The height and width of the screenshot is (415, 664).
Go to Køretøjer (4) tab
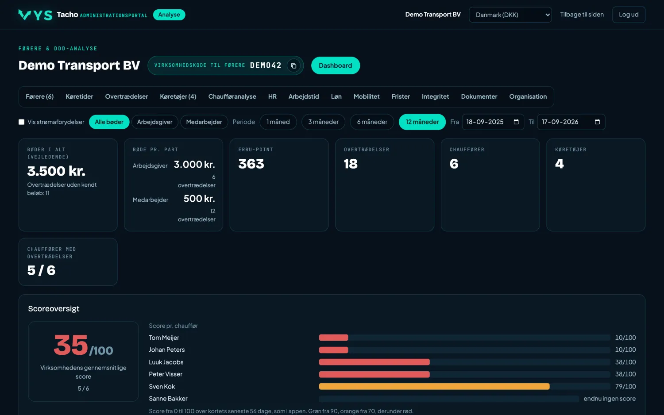point(178,96)
